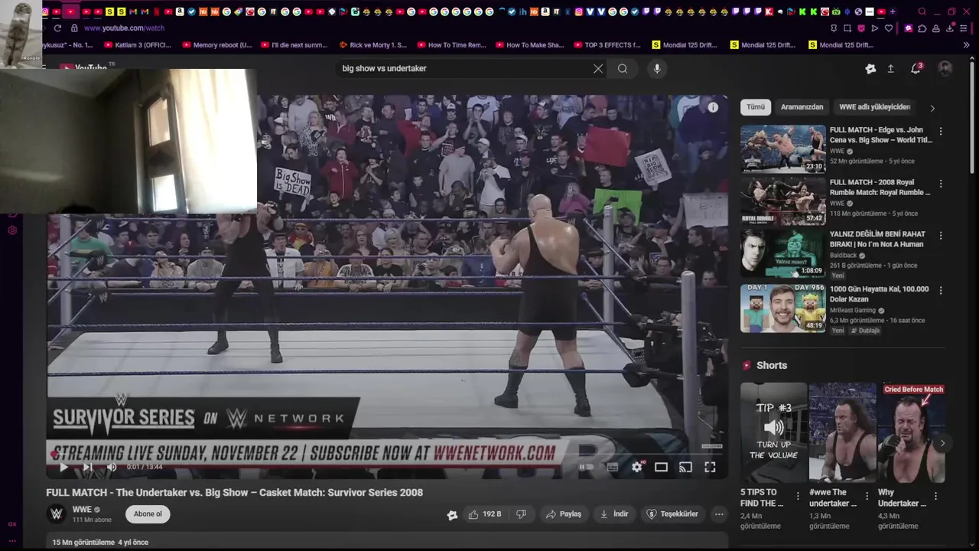The height and width of the screenshot is (551, 979).
Task: Mute the video player volume
Action: pos(111,467)
